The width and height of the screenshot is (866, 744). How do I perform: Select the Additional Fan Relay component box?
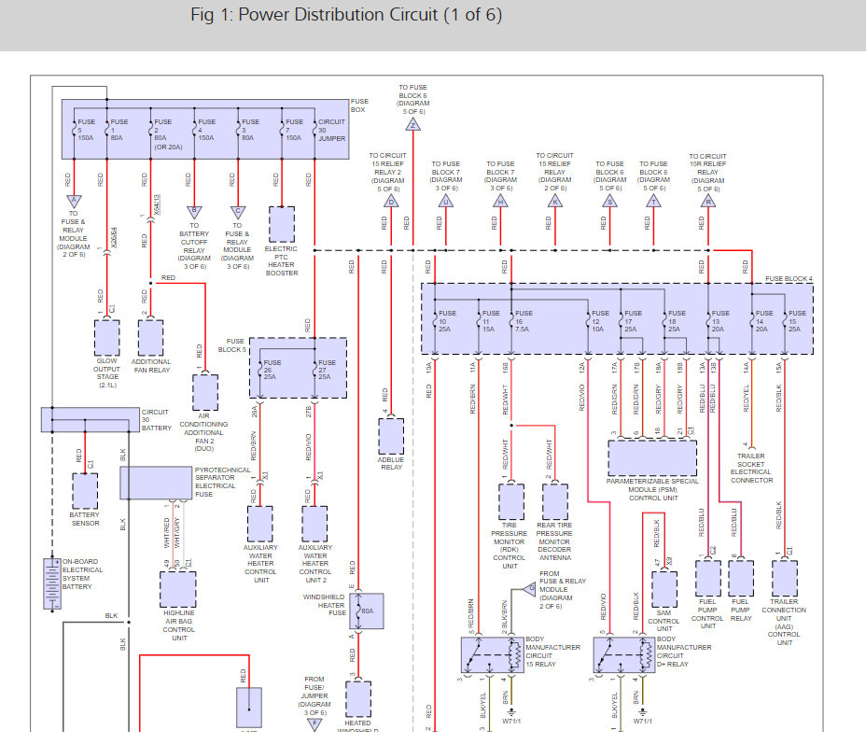tap(151, 338)
